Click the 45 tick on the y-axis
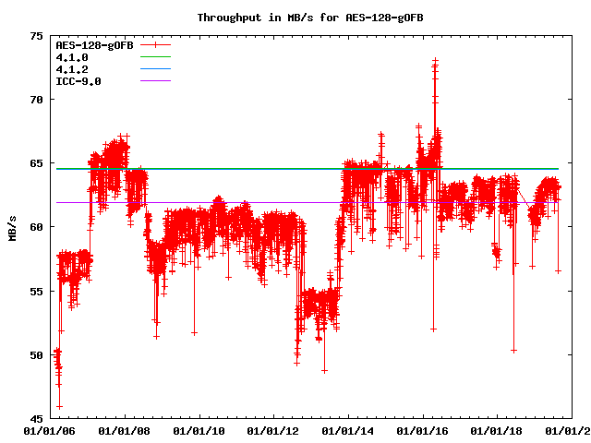Viewport: 591px width, 443px height. tap(36, 419)
